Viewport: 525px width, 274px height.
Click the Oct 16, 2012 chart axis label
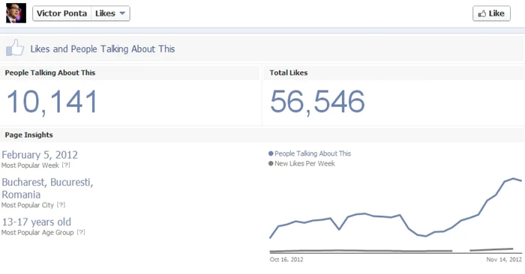[286, 259]
